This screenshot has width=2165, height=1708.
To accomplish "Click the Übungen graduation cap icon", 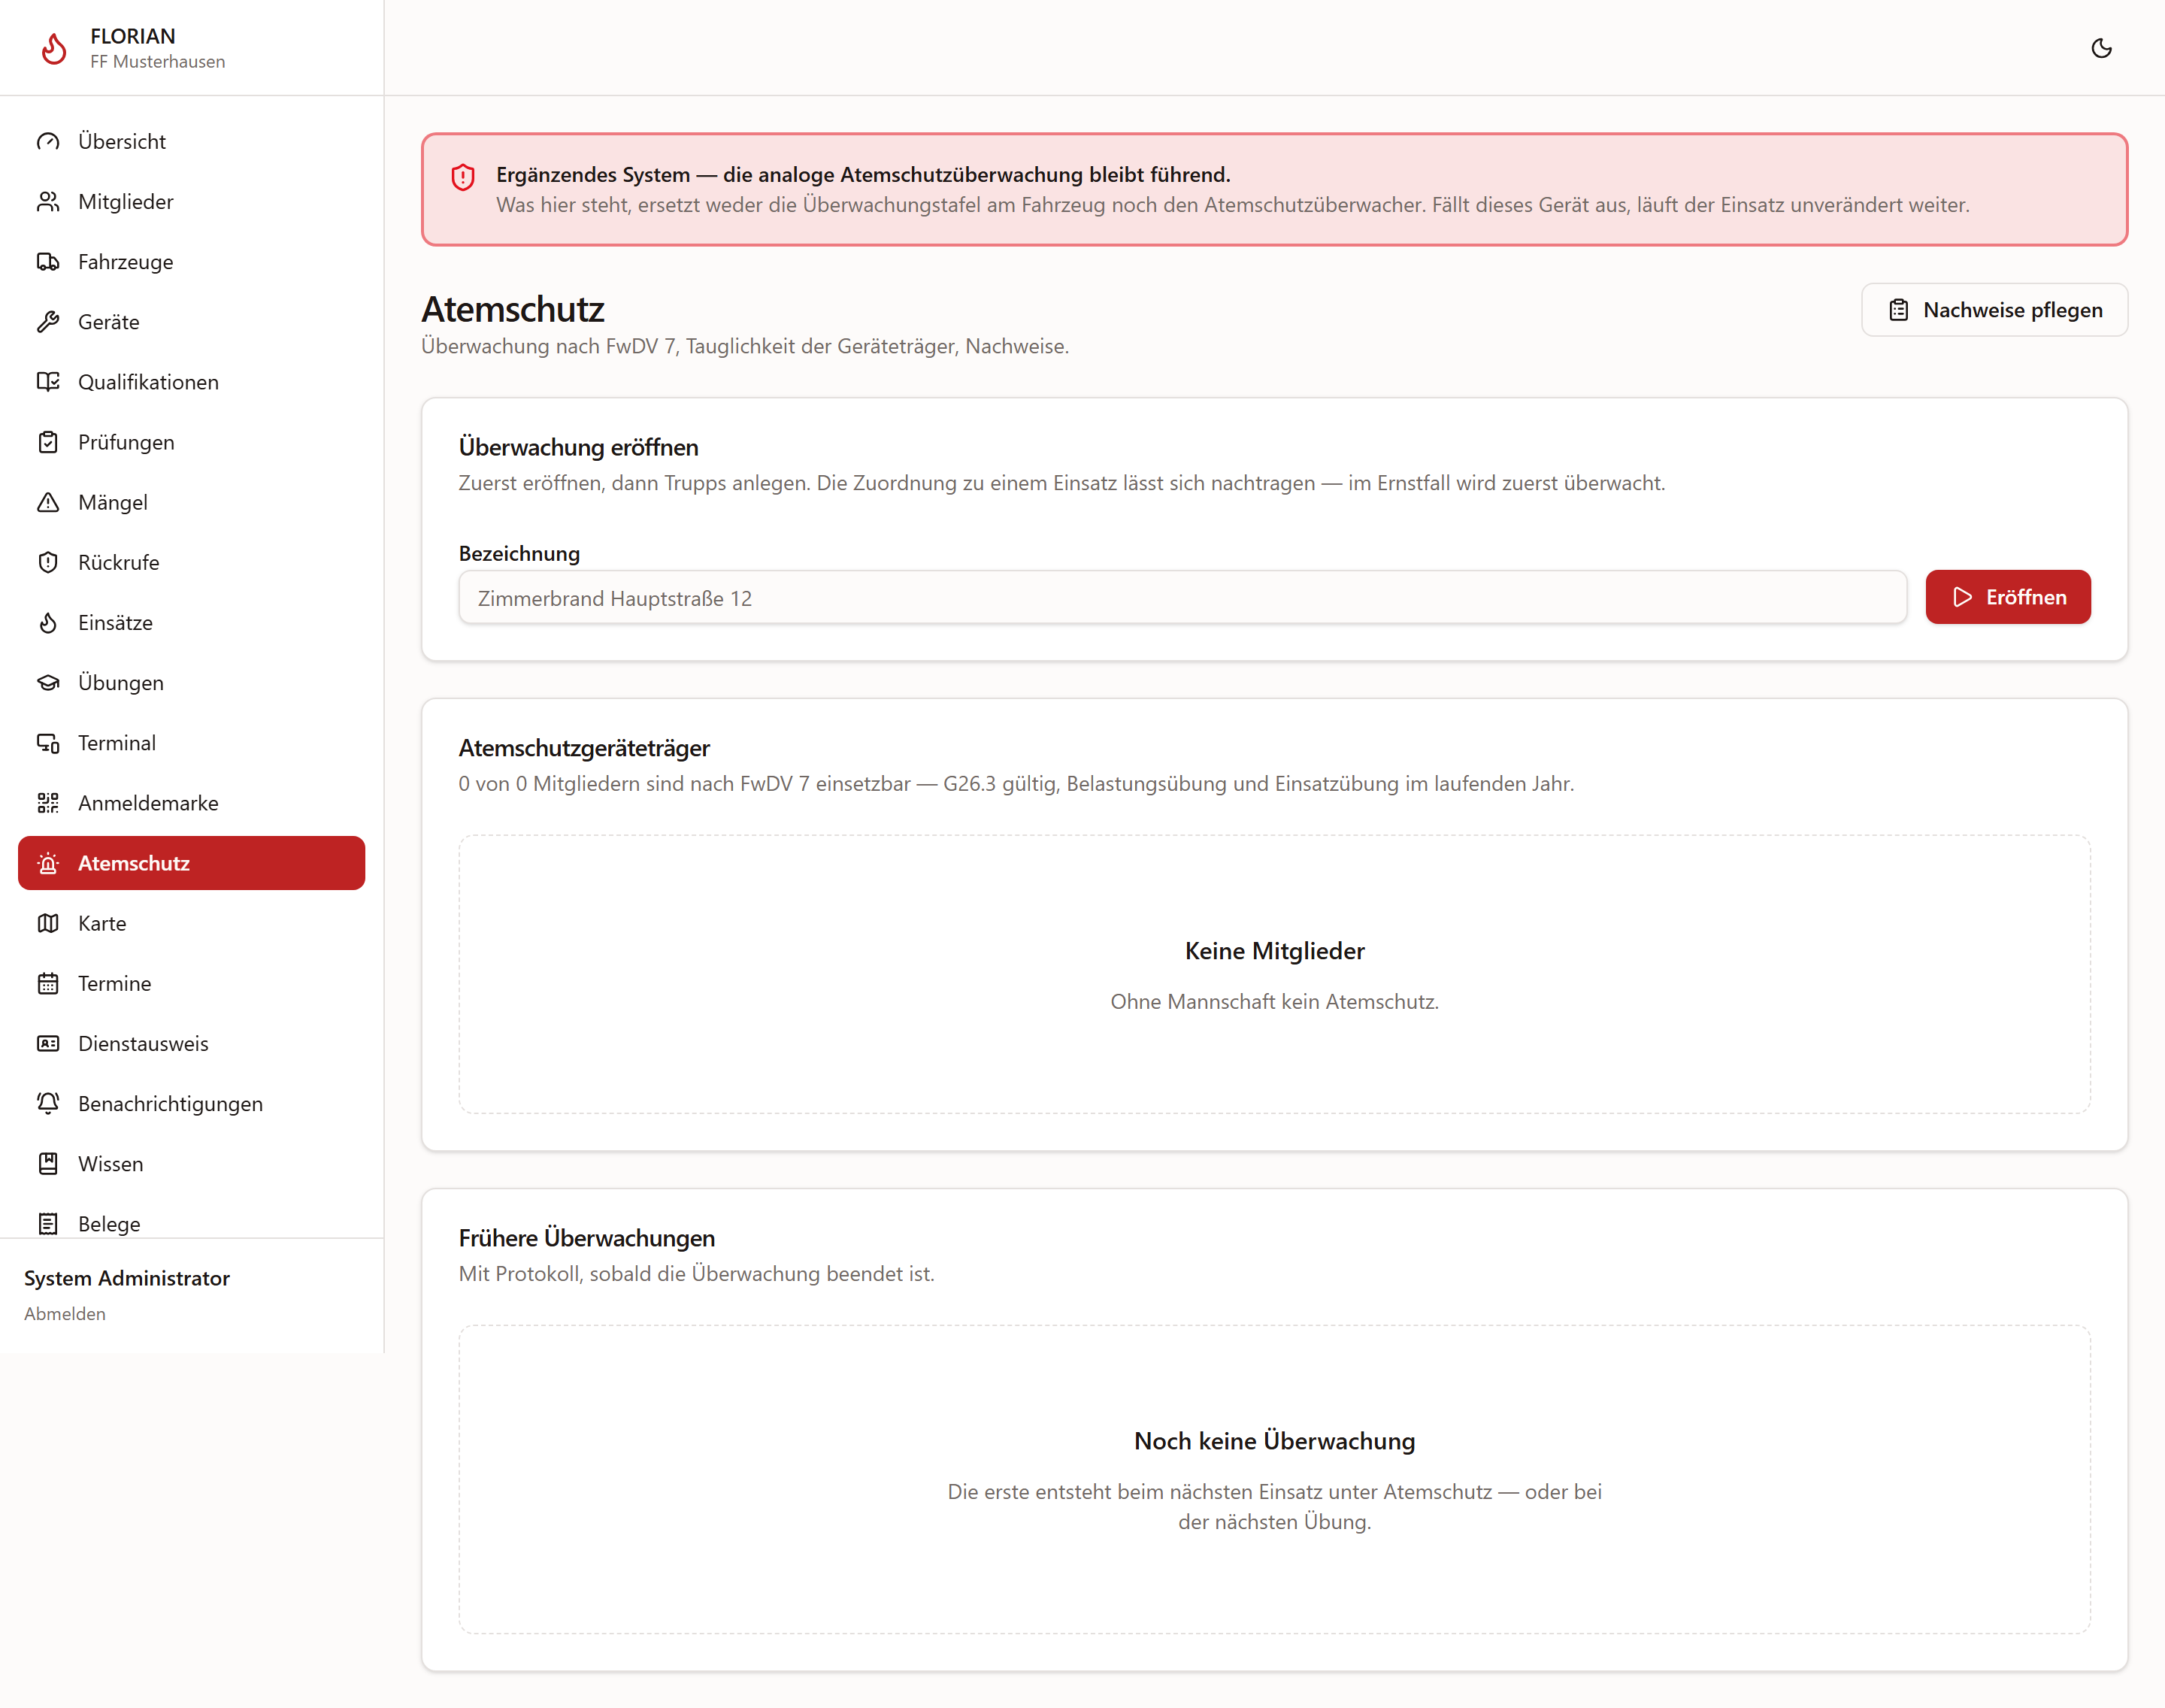I will point(48,682).
